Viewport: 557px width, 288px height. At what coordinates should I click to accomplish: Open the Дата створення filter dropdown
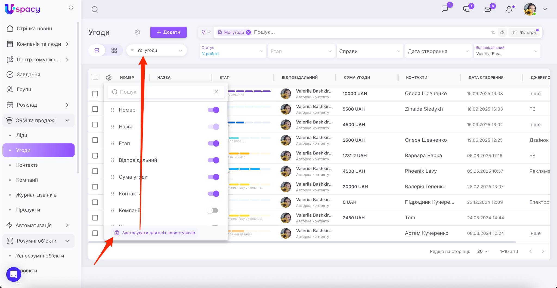pyautogui.click(x=438, y=51)
